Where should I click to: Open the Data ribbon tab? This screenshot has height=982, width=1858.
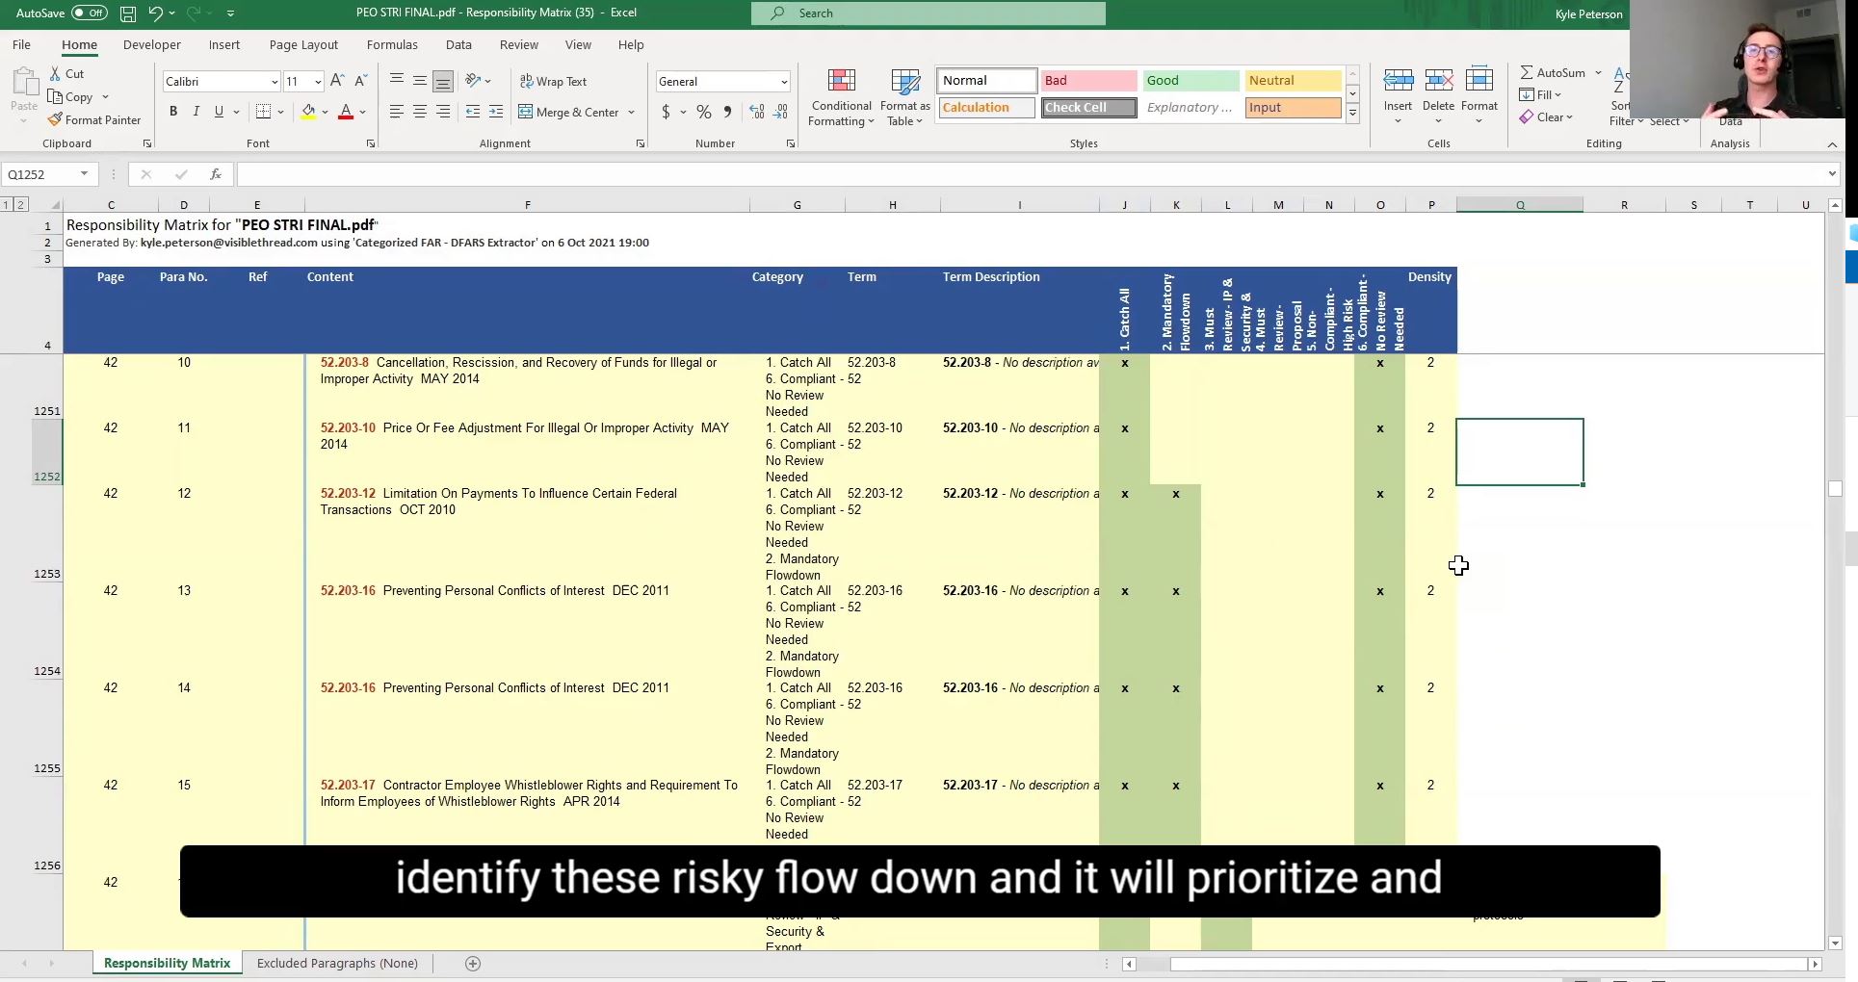[x=458, y=45]
